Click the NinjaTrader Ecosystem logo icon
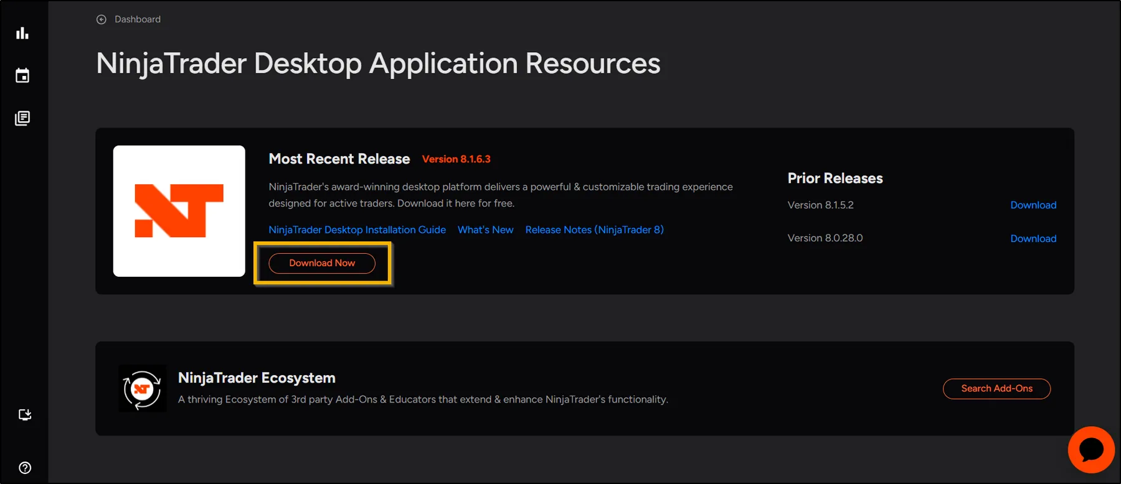The width and height of the screenshot is (1121, 484). (143, 389)
